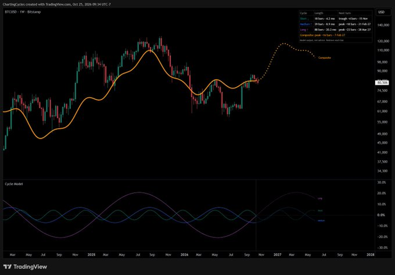Screen dimensions: 395x275
Task: Click the 140,000 price scale label
Action: click(x=383, y=25)
